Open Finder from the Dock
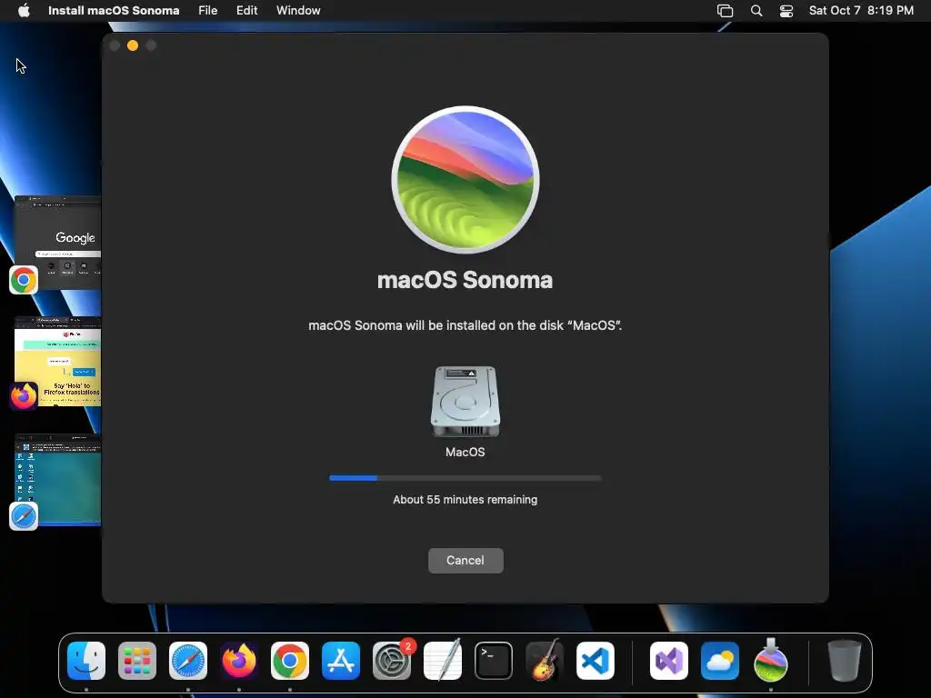Image resolution: width=931 pixels, height=698 pixels. coord(86,661)
